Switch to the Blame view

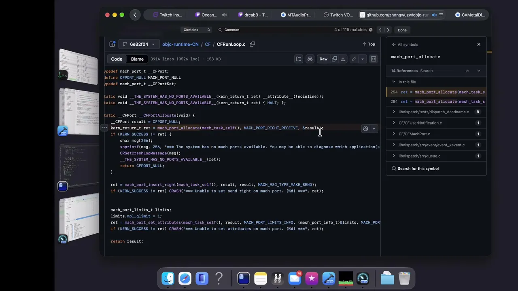pos(137,59)
